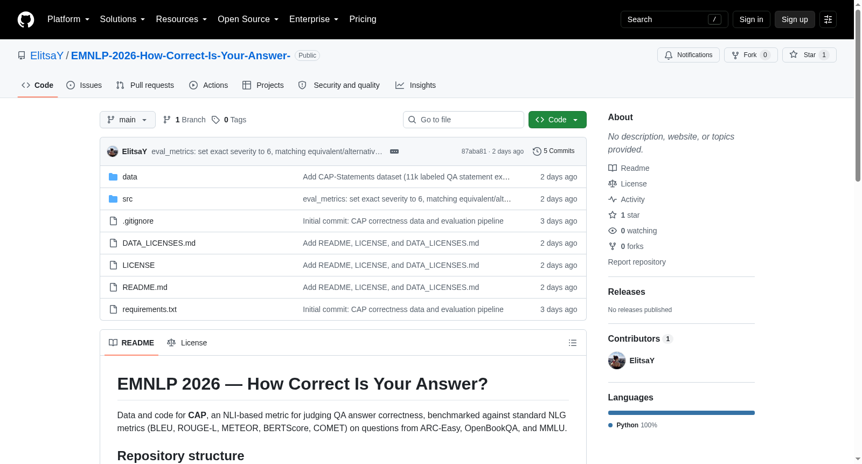Click the play icon on the Actions tab
862x464 pixels.
(x=193, y=85)
